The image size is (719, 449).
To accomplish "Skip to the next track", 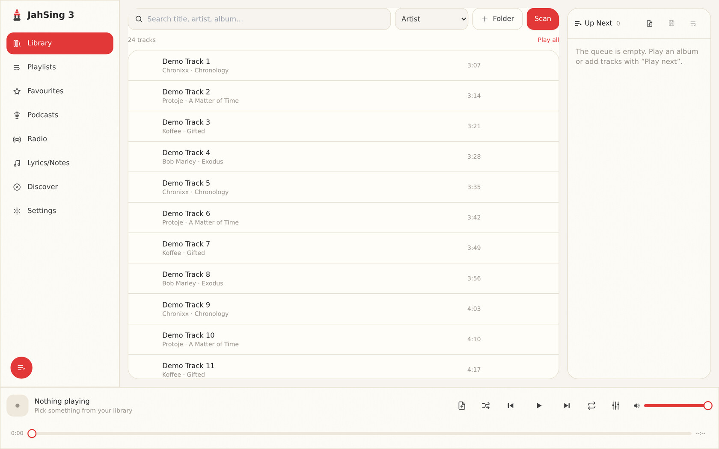I will click(x=567, y=406).
